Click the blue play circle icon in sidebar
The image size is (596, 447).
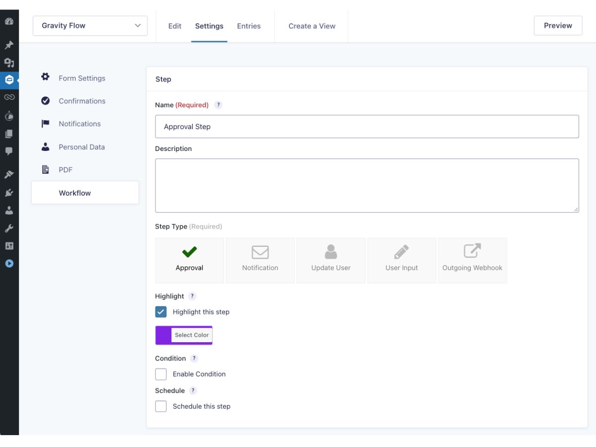click(x=9, y=264)
